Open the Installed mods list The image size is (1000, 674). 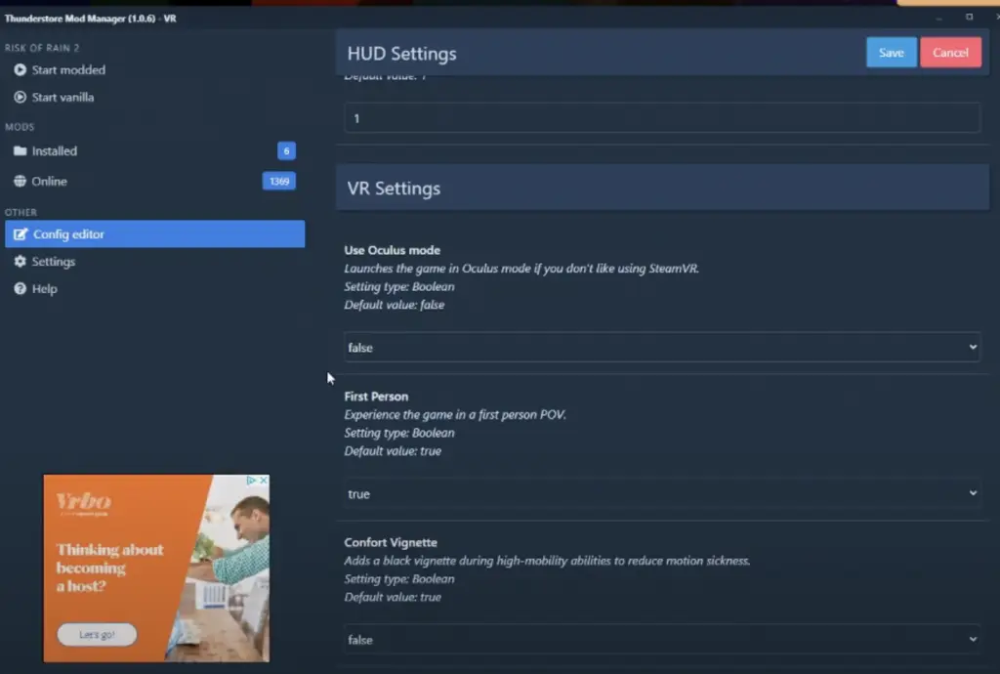coord(154,151)
